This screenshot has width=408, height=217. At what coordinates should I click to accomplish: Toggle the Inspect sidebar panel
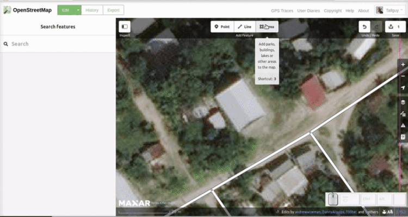(125, 26)
